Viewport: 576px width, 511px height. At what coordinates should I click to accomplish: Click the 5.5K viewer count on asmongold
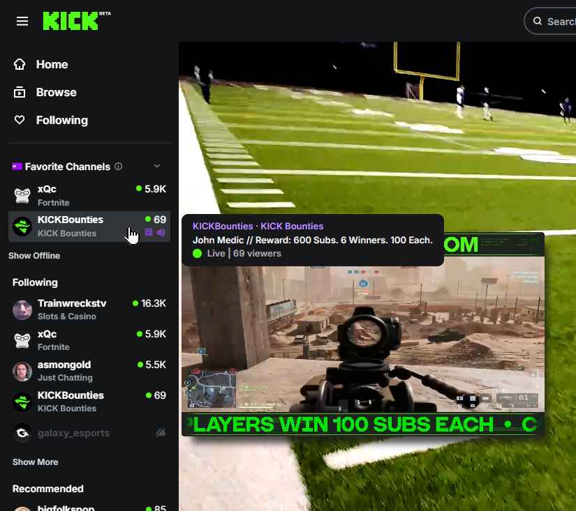(x=156, y=365)
